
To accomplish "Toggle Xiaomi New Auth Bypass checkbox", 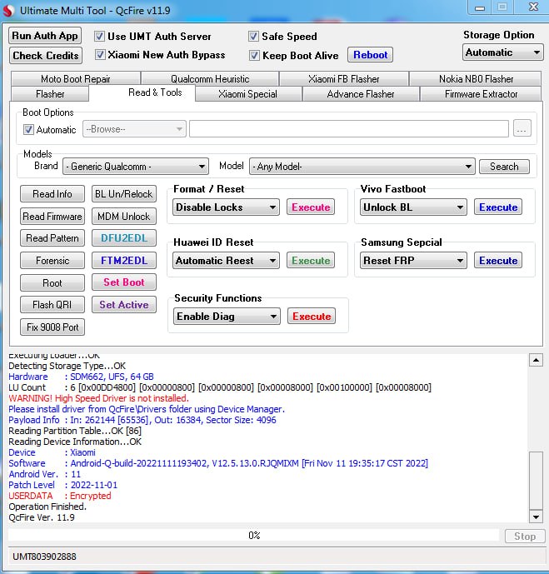I will pyautogui.click(x=100, y=55).
